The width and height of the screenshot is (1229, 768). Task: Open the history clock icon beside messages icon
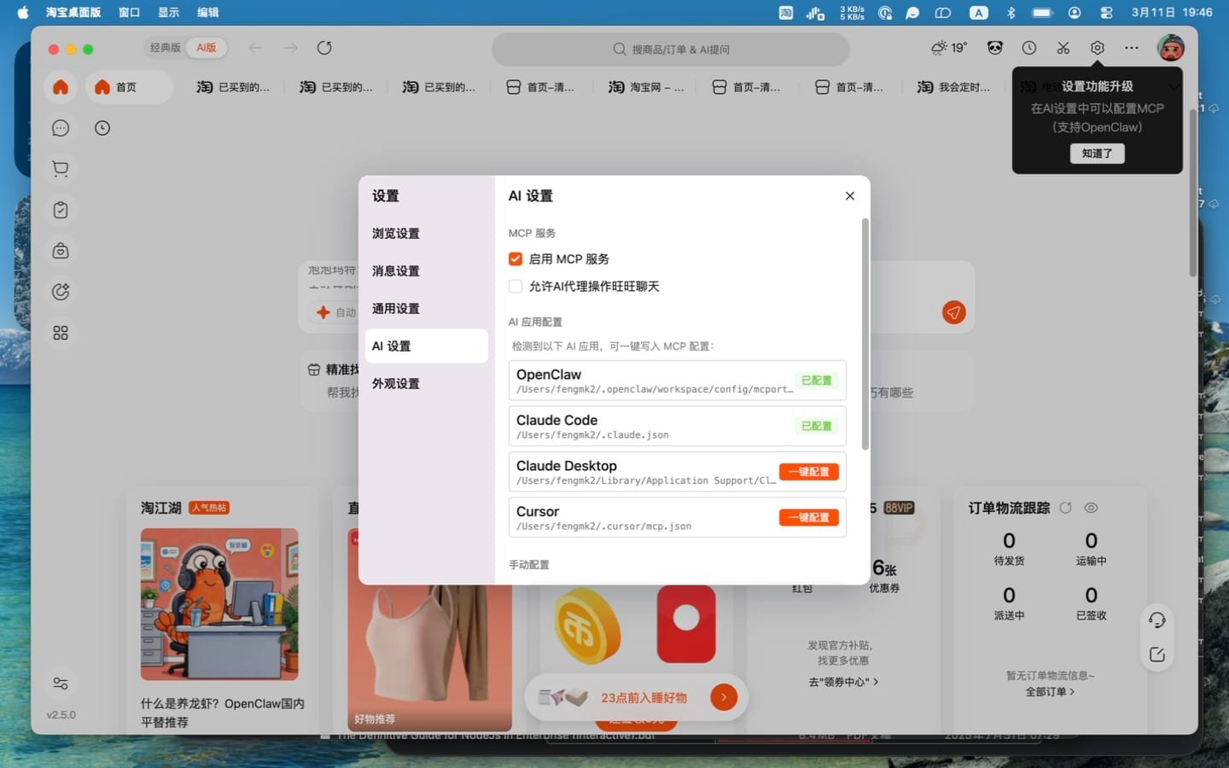click(x=102, y=128)
